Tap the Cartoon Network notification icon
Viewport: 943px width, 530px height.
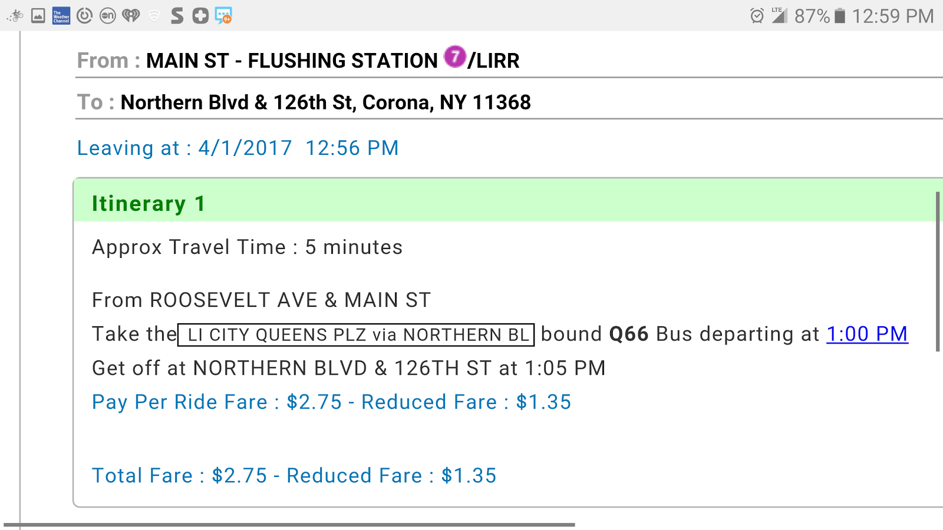coord(107,16)
